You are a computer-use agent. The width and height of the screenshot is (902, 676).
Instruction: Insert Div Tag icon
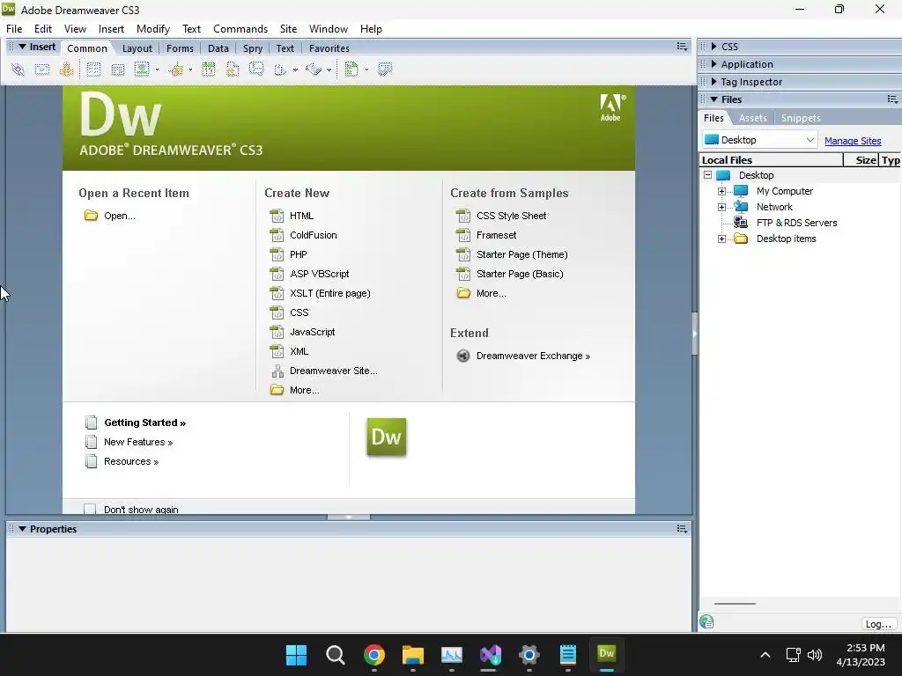[117, 70]
